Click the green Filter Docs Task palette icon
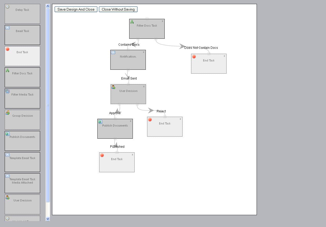326x227 pixels. point(8,70)
